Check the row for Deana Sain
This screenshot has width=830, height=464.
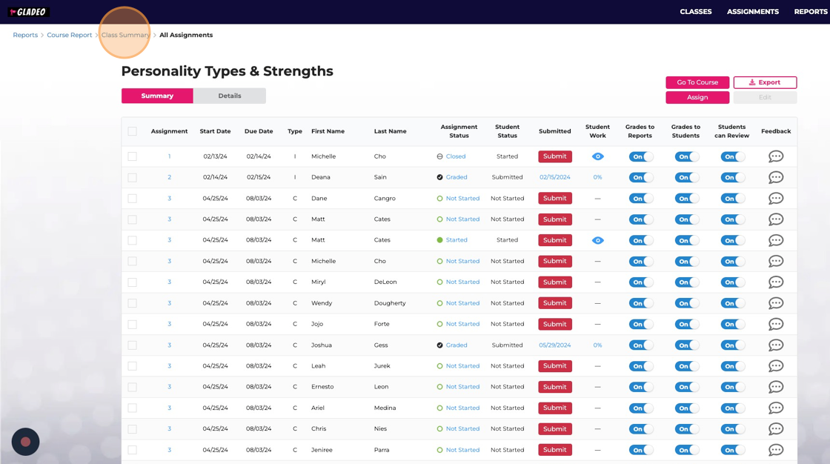pyautogui.click(x=133, y=177)
